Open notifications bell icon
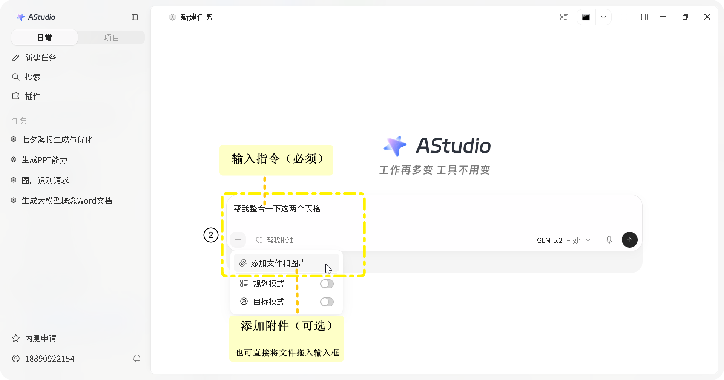 137,359
